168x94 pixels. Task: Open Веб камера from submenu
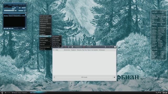coord(56,36)
